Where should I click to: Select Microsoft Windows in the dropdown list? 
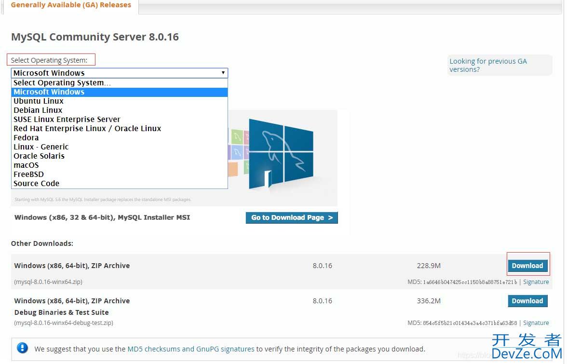(120, 92)
